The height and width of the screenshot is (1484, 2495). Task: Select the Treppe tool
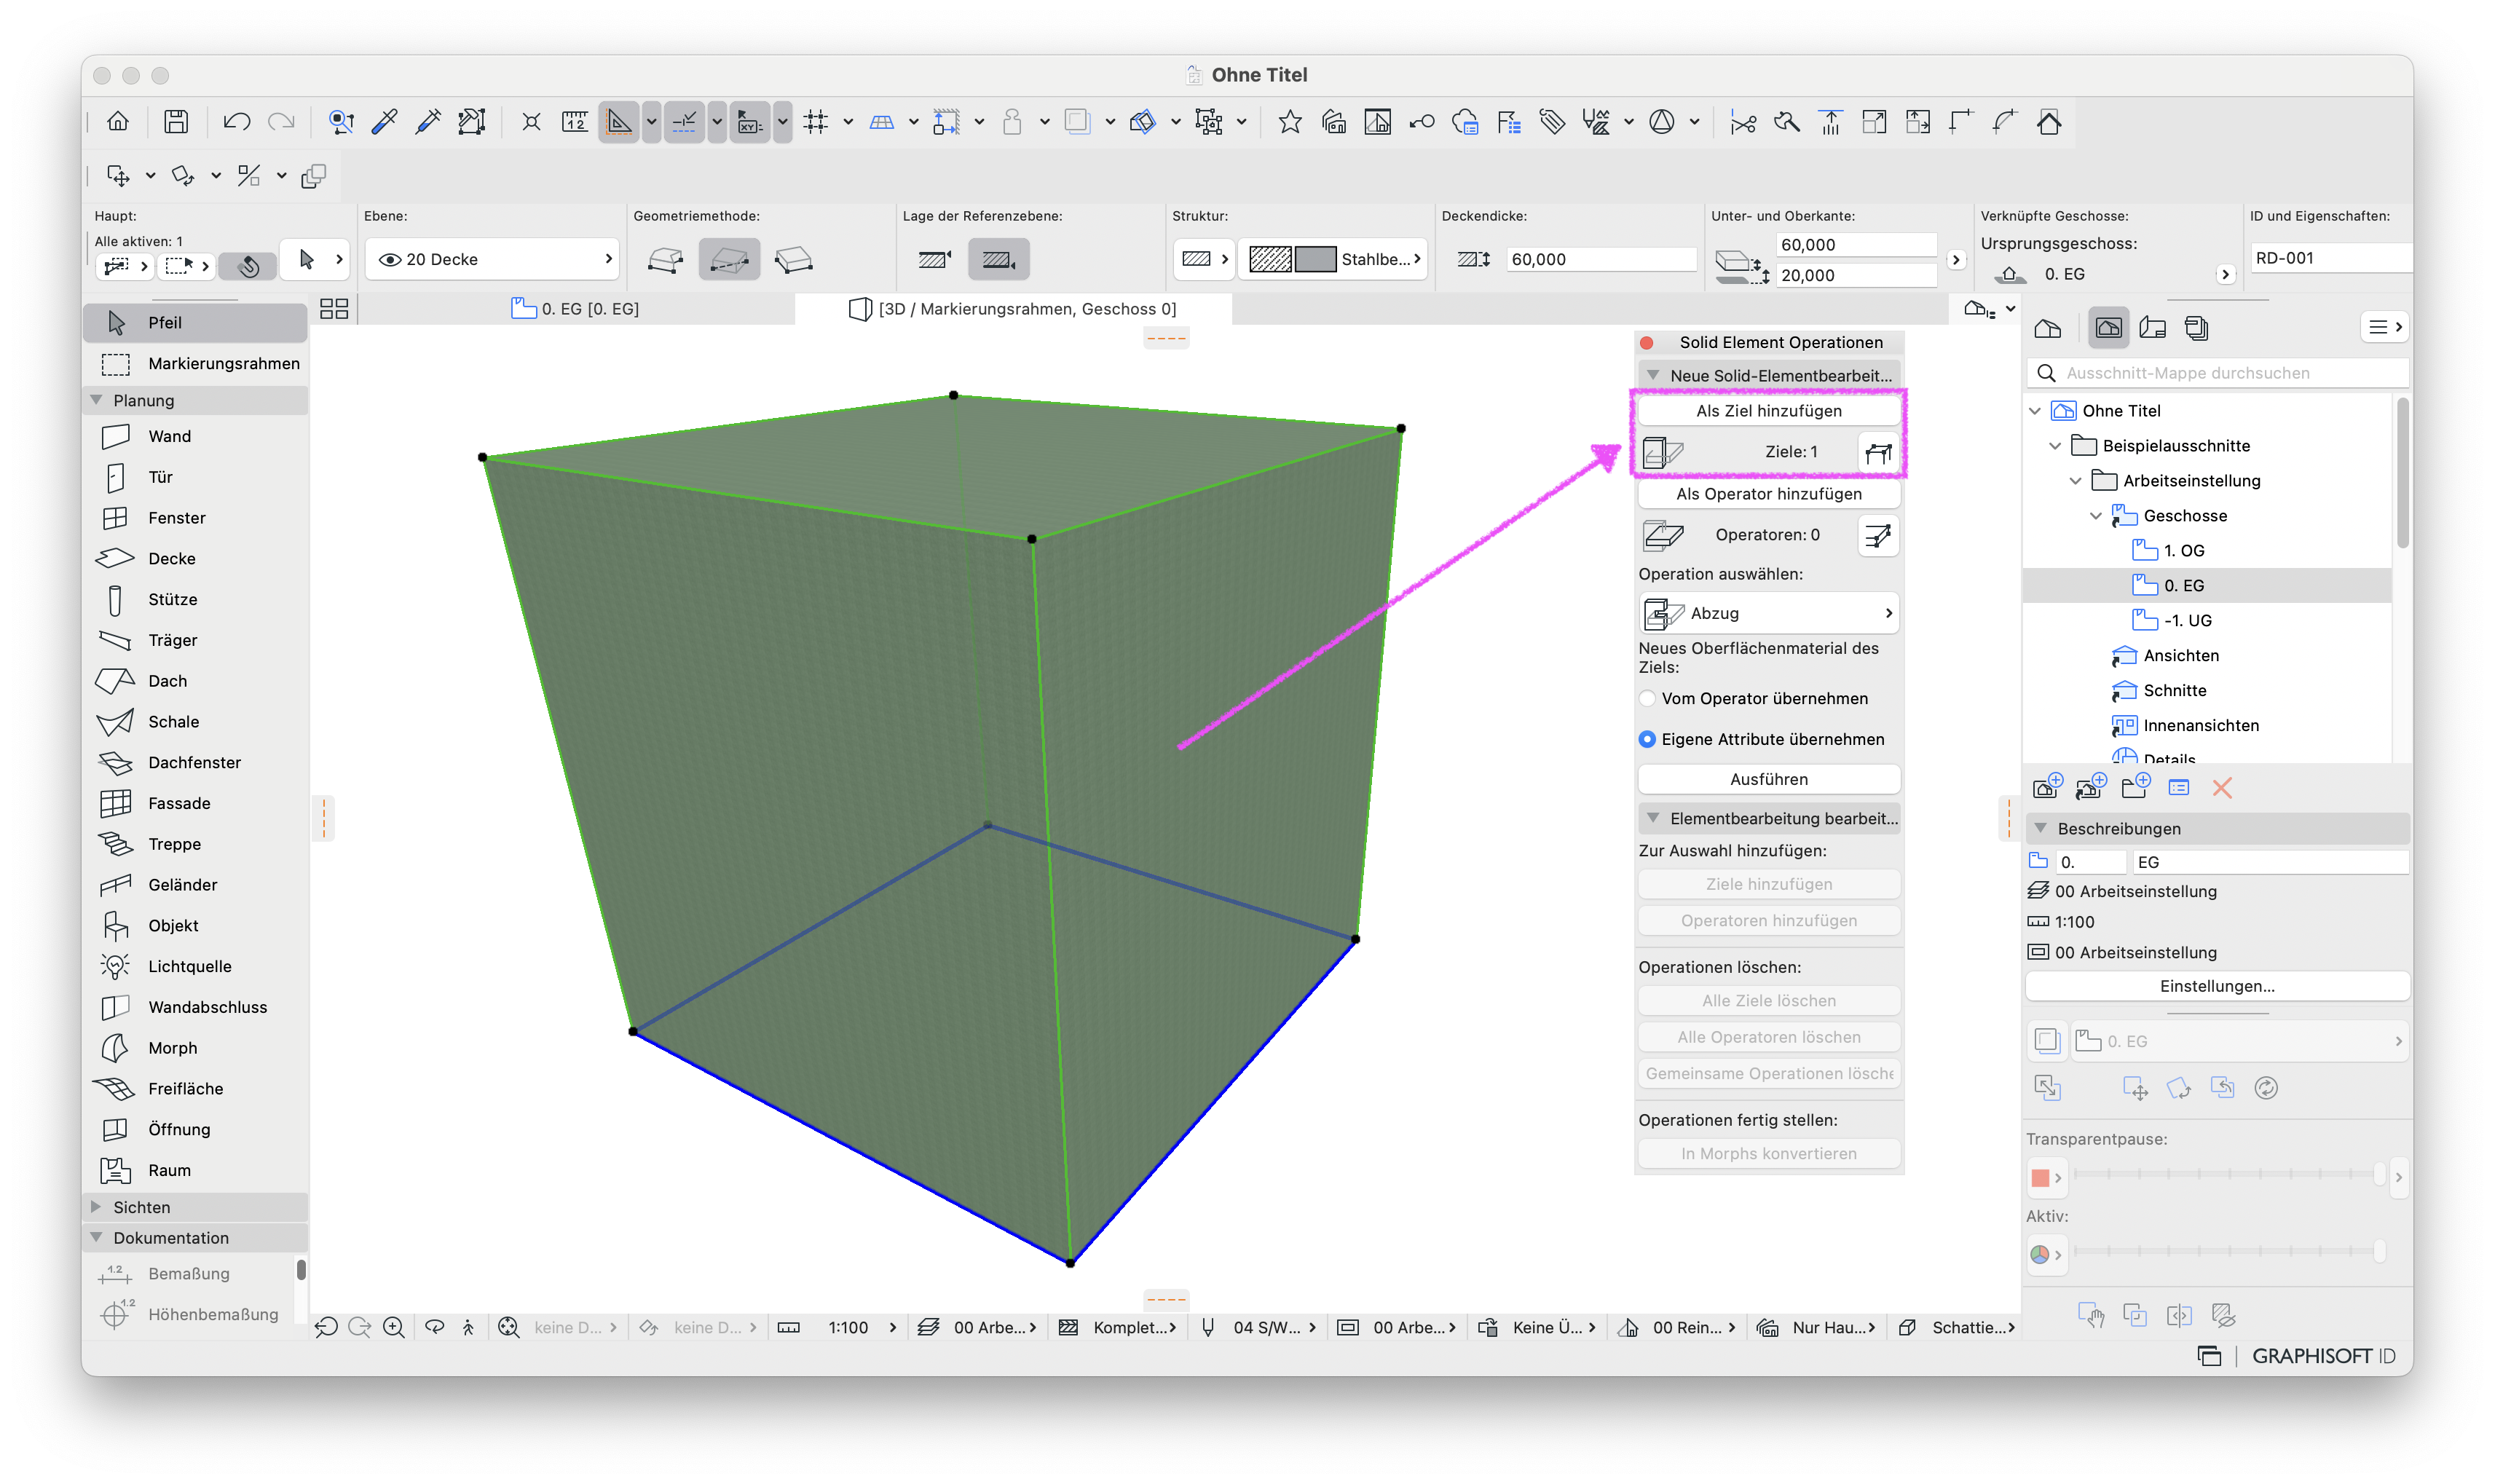[x=195, y=844]
